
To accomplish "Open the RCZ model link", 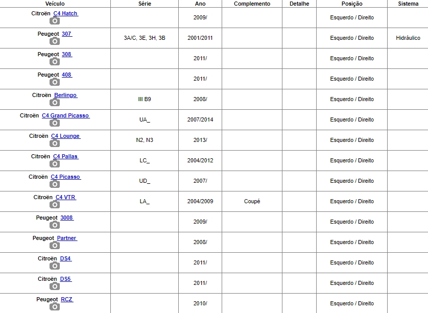I will [x=67, y=300].
